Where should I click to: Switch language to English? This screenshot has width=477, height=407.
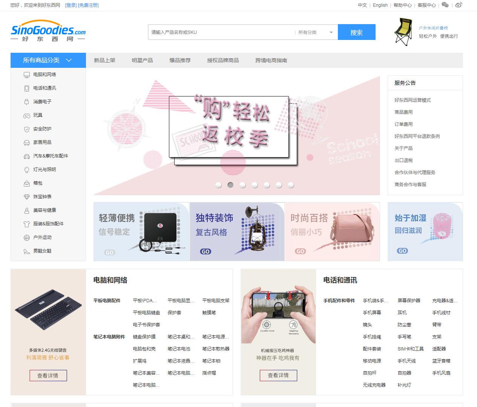click(x=380, y=5)
